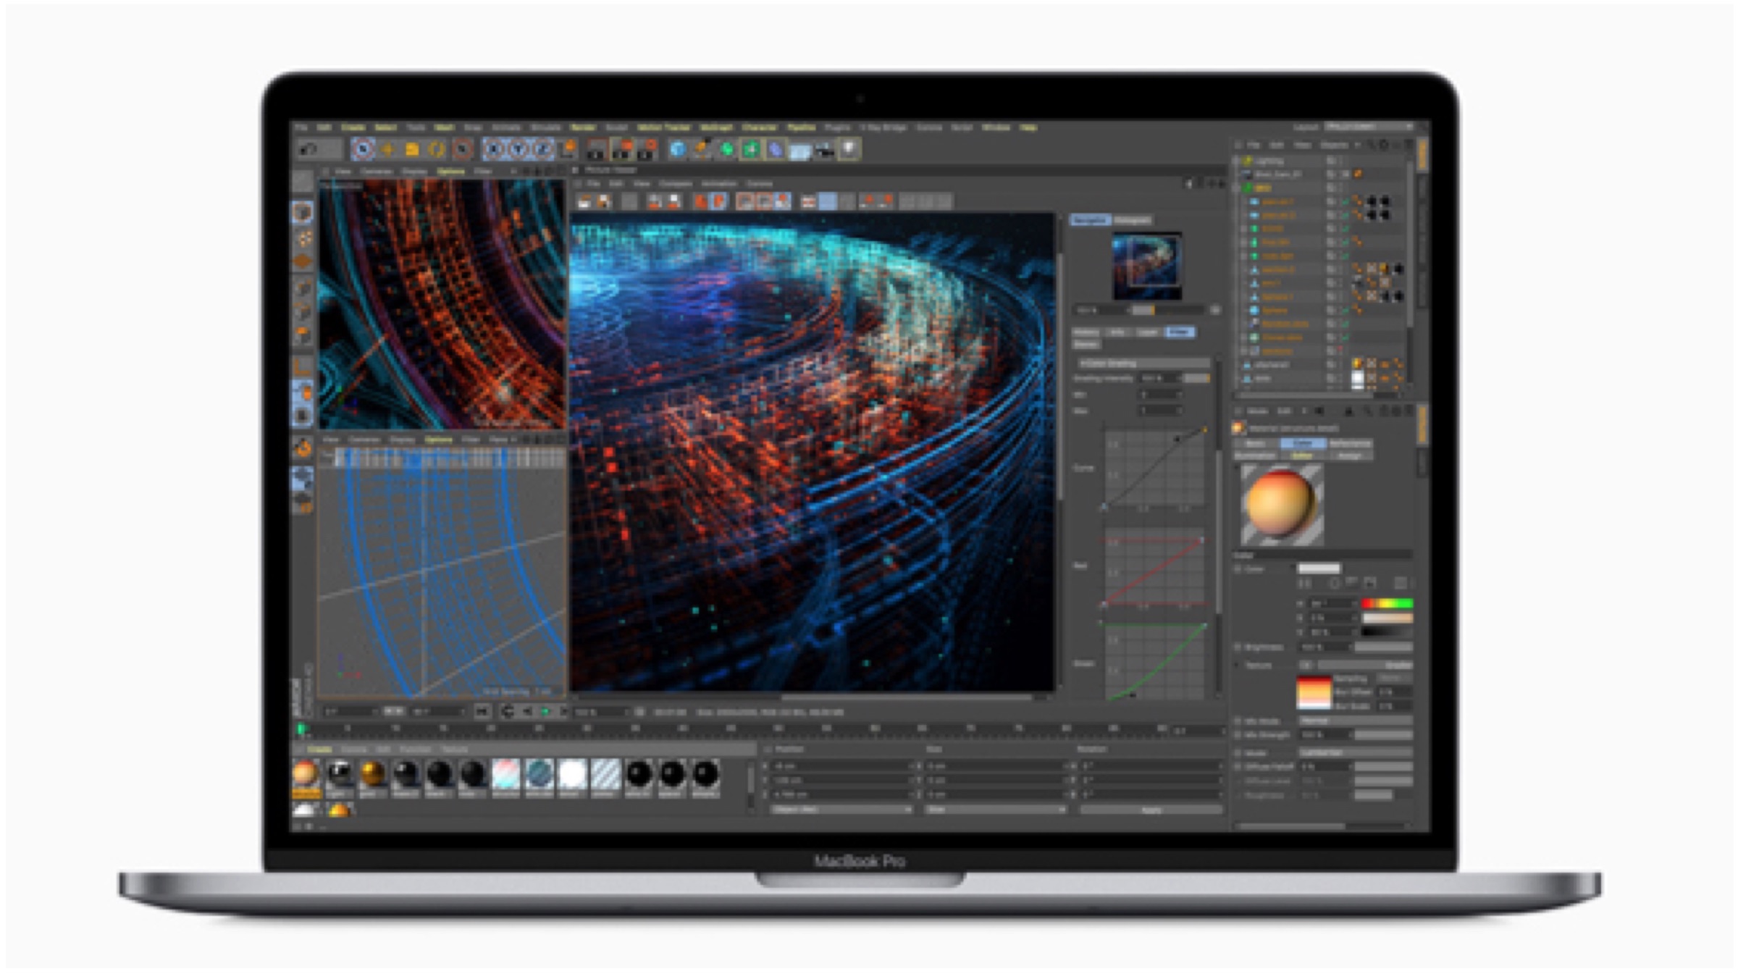Image resolution: width=1738 pixels, height=974 pixels.
Task: Open Object (Rel) dropdown in Coordinates panel
Action: click(839, 810)
